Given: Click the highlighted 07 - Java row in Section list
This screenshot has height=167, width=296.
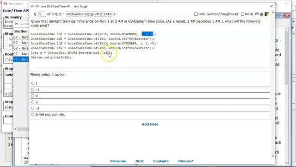Looking at the screenshot, I should pos(21,59).
